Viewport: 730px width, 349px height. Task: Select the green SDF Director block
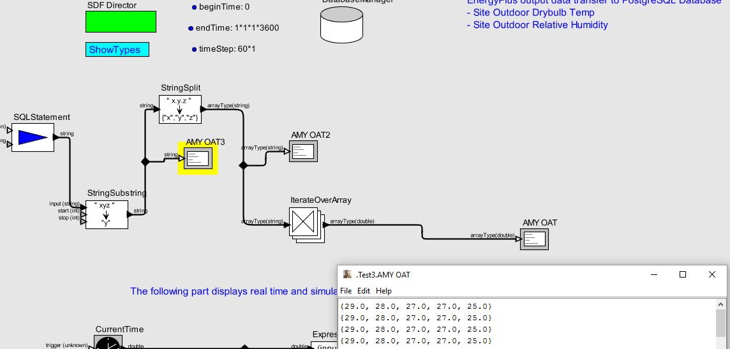[x=121, y=22]
